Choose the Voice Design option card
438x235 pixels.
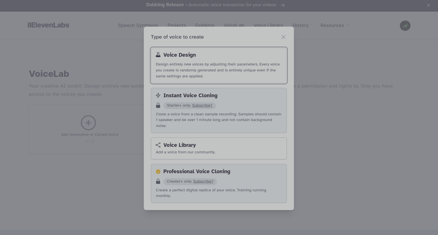pyautogui.click(x=219, y=65)
